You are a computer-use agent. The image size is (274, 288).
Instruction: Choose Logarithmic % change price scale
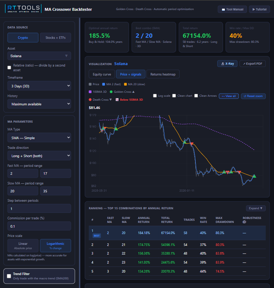click(x=56, y=246)
